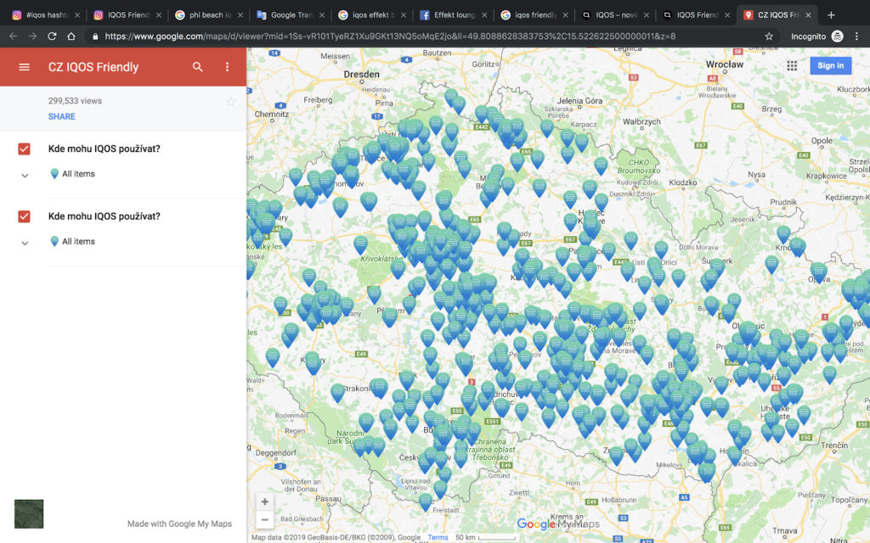Click the Dresden city label on the map

(x=362, y=75)
